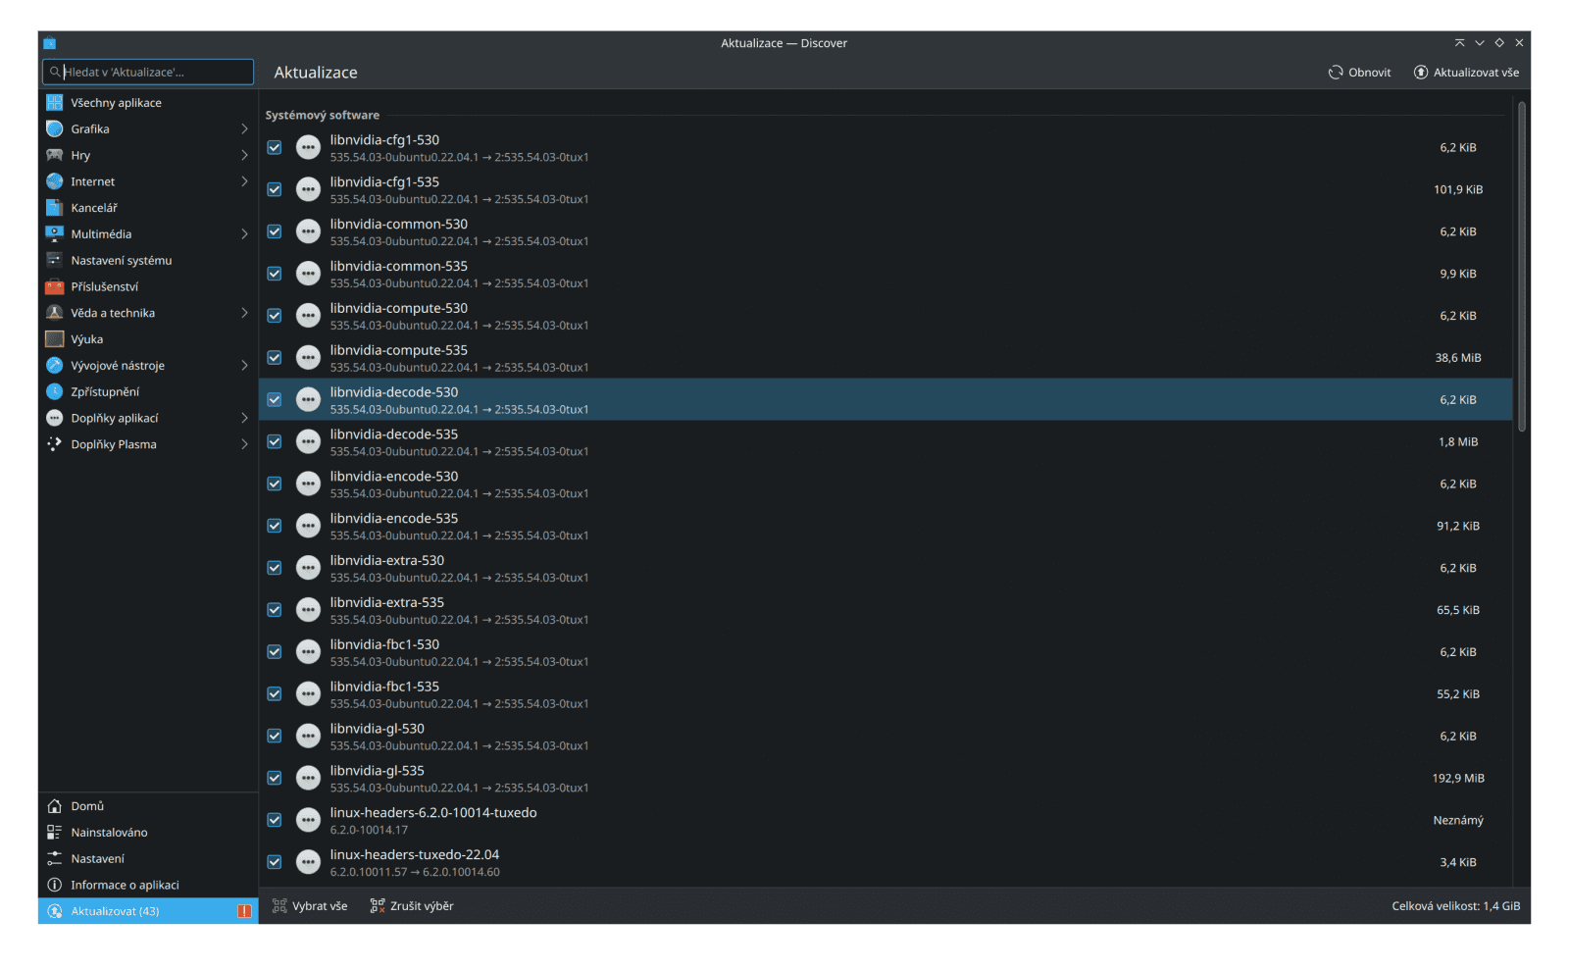Select the Hry gamepad icon
The height and width of the screenshot is (969, 1569).
(55, 155)
